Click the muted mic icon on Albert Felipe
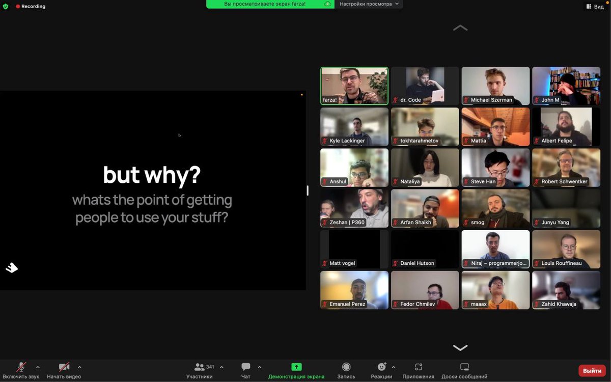This screenshot has height=382, width=611. point(537,141)
